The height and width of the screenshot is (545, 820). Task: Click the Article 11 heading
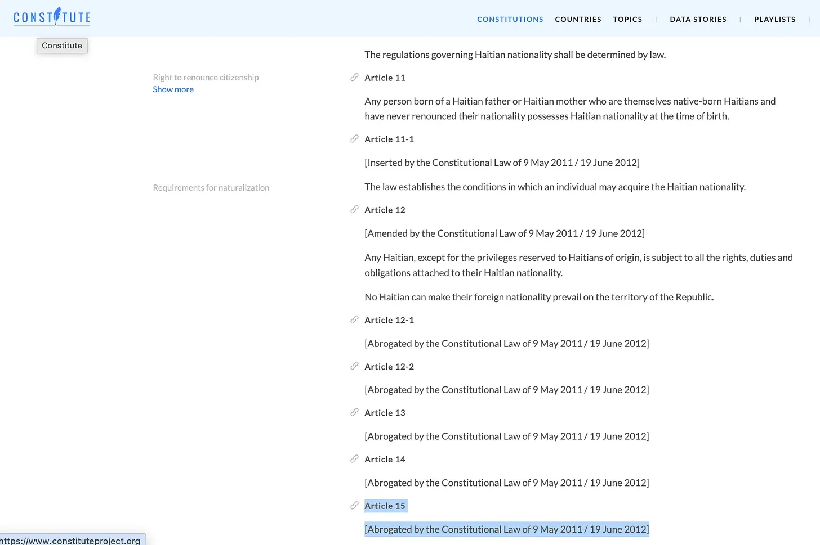(x=385, y=78)
